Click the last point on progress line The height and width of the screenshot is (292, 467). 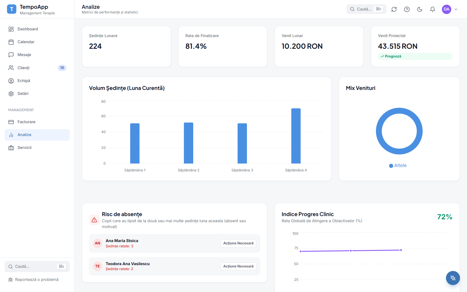point(401,250)
